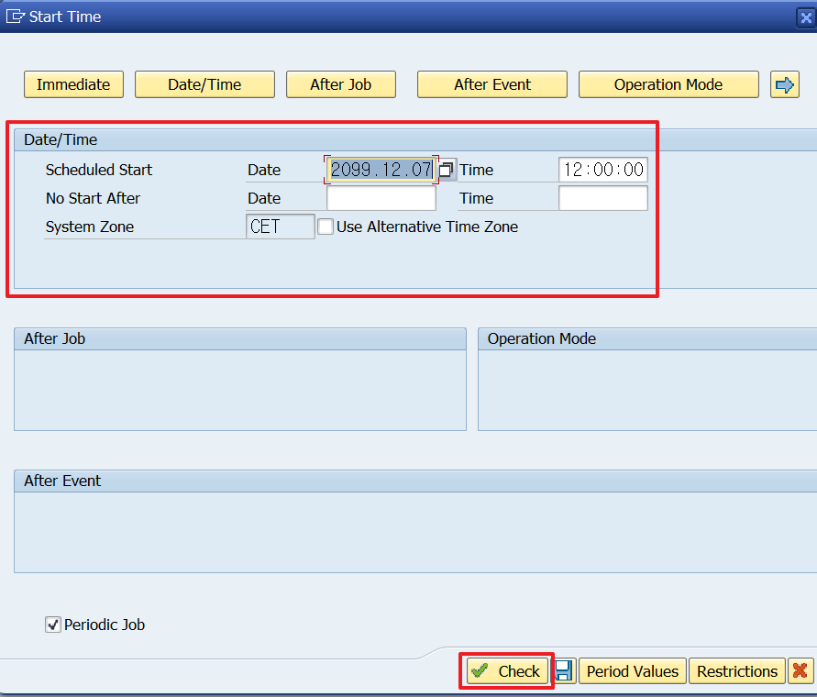Click the No Start After date field
Screen dimensions: 817x697
click(x=381, y=197)
